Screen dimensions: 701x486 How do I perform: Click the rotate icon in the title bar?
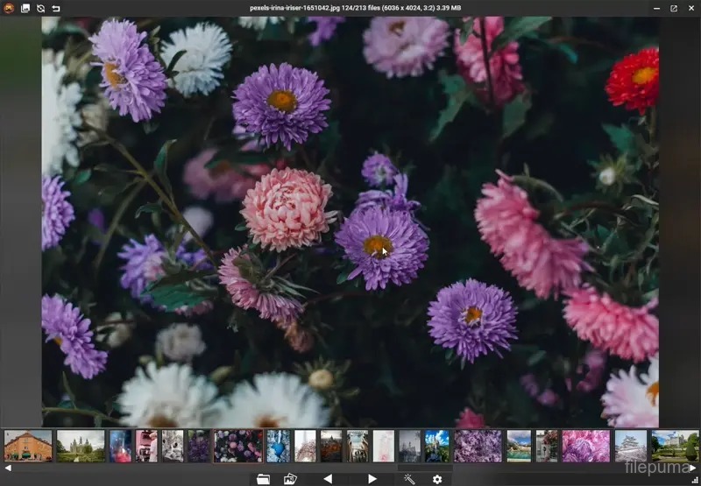coord(40,8)
